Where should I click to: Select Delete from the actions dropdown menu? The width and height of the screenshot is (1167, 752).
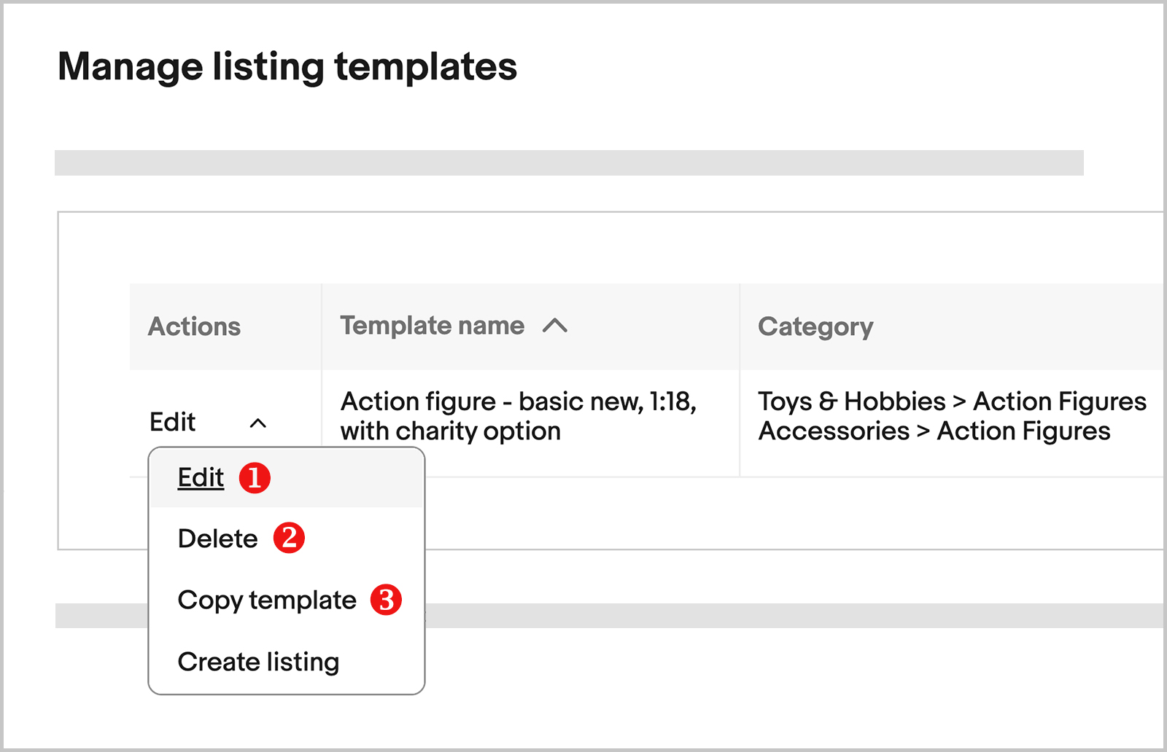pyautogui.click(x=217, y=538)
